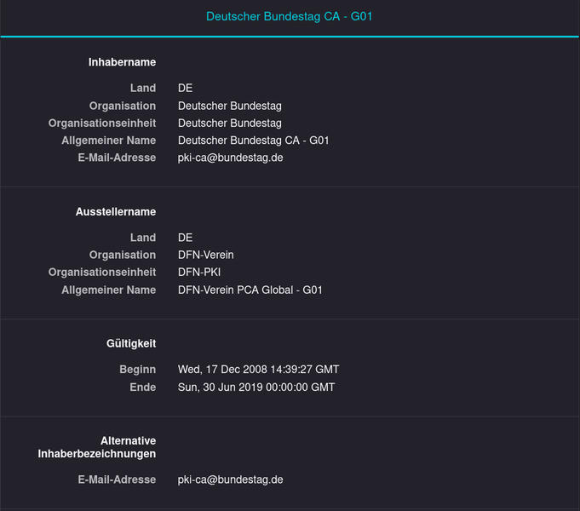Image resolution: width=580 pixels, height=511 pixels.
Task: Click the Beginn date 17 Dec 2008
Action: (258, 370)
